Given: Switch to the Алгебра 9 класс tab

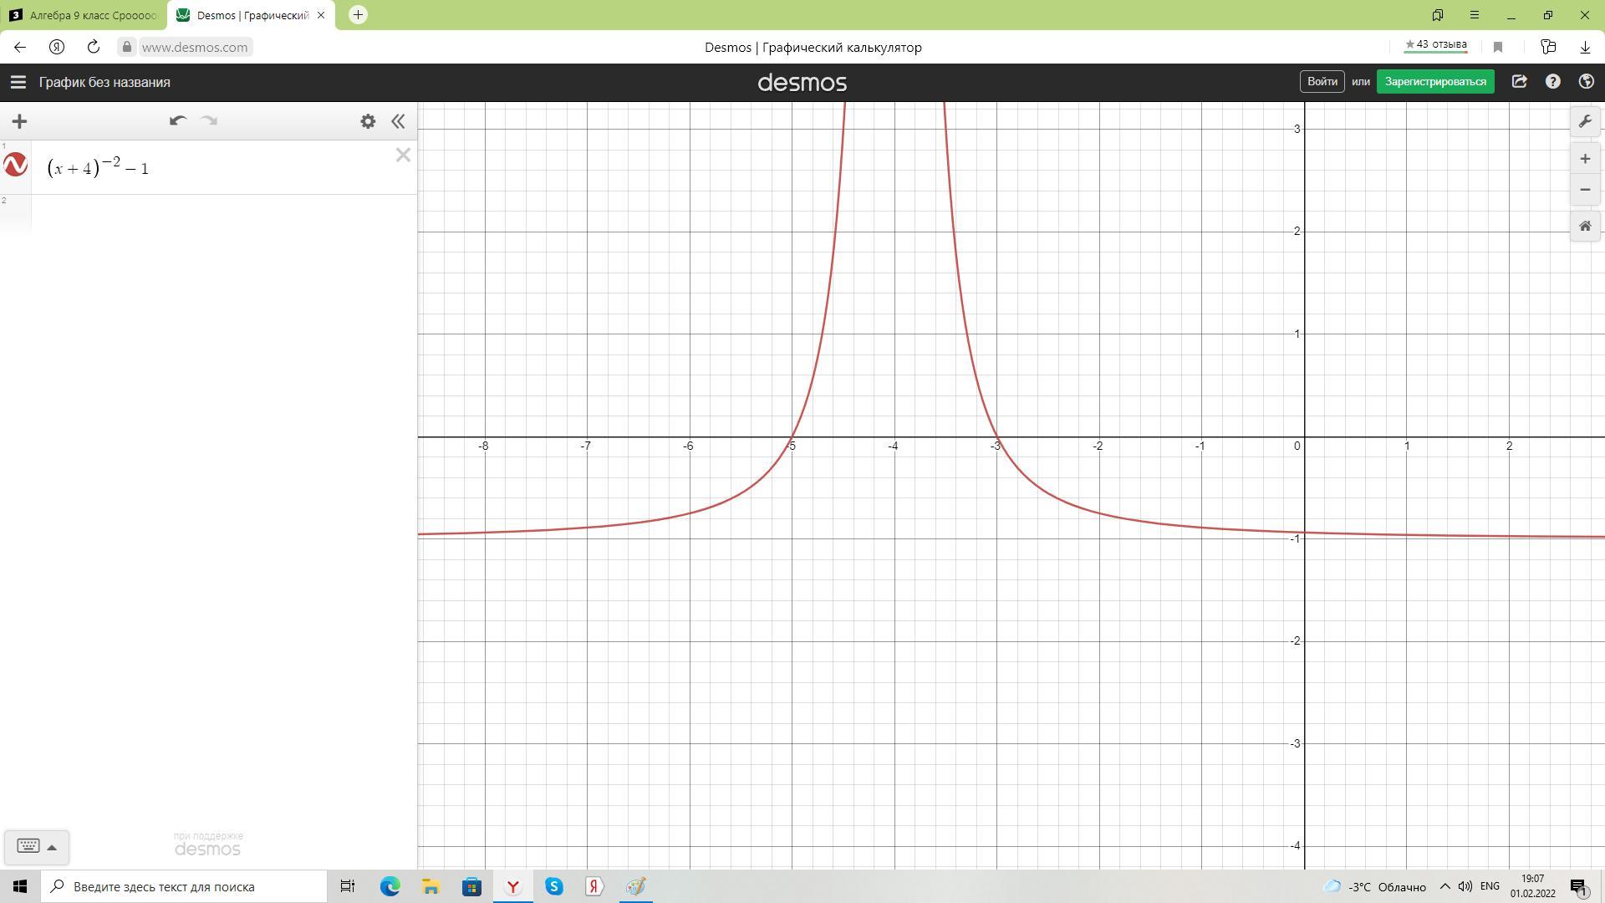Looking at the screenshot, I should point(84,15).
